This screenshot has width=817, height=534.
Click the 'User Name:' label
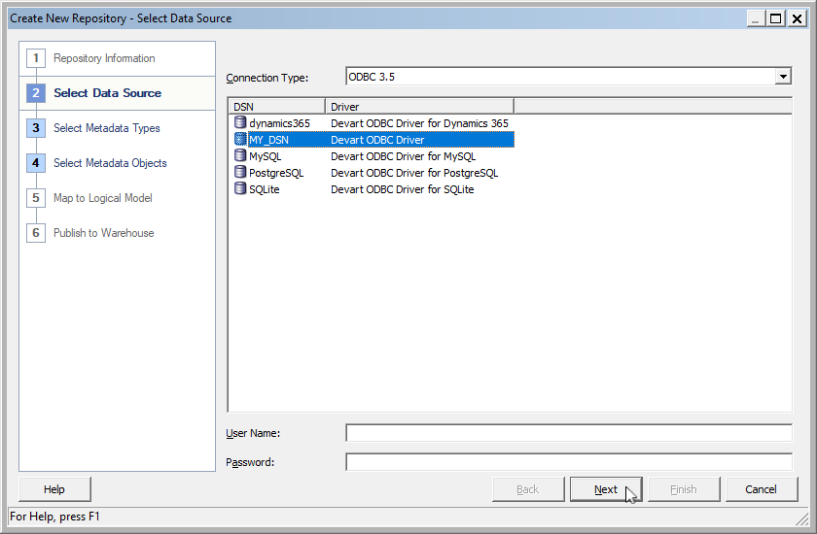(253, 433)
